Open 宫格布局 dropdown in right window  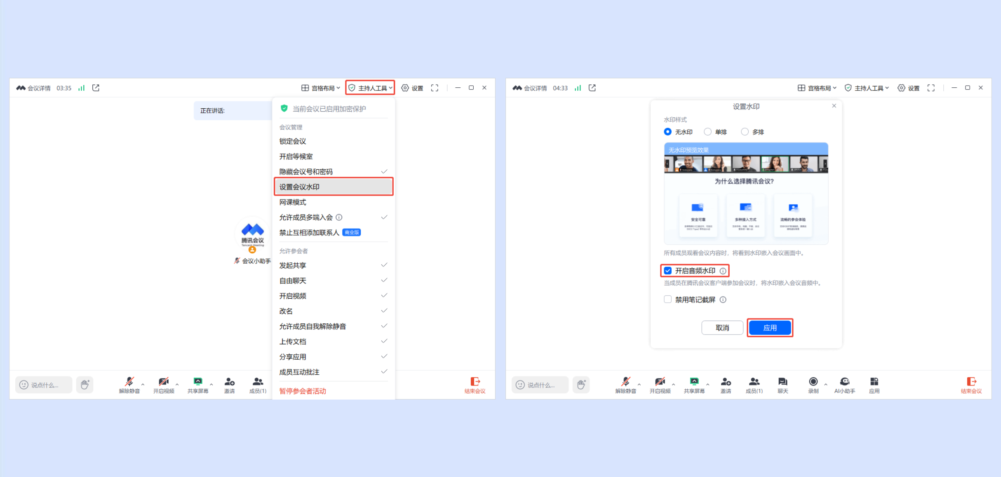817,88
